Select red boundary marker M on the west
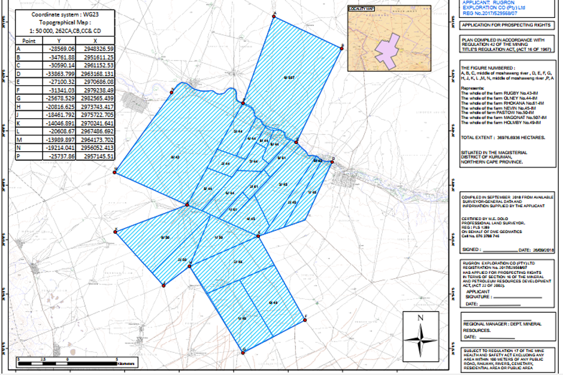This screenshot has height=375, width=563. point(116,173)
